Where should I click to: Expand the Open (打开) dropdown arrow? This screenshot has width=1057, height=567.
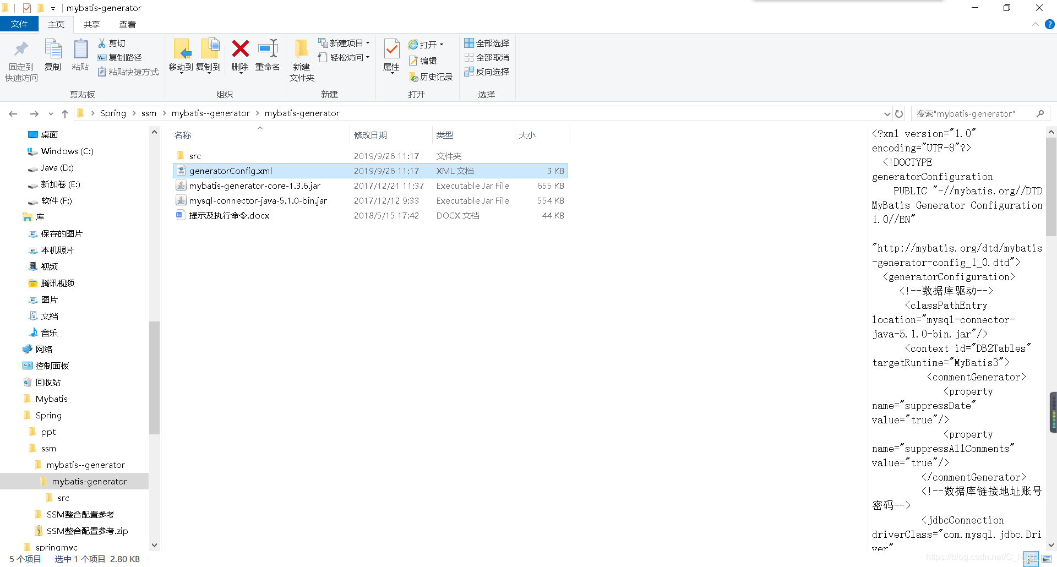(x=442, y=45)
